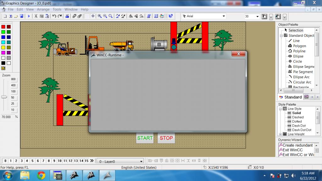The width and height of the screenshot is (322, 181).
Task: Open the 0 - Layer0 layer dropdown
Action: 141,162
